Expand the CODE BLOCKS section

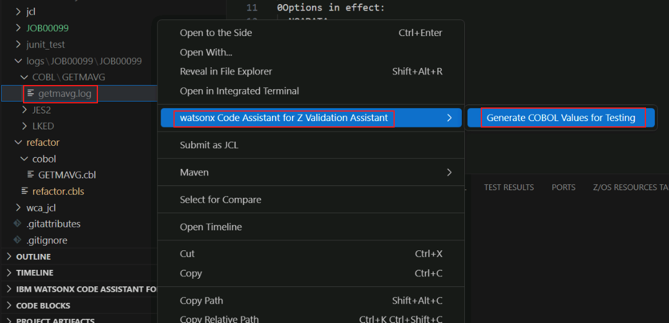[x=9, y=305]
